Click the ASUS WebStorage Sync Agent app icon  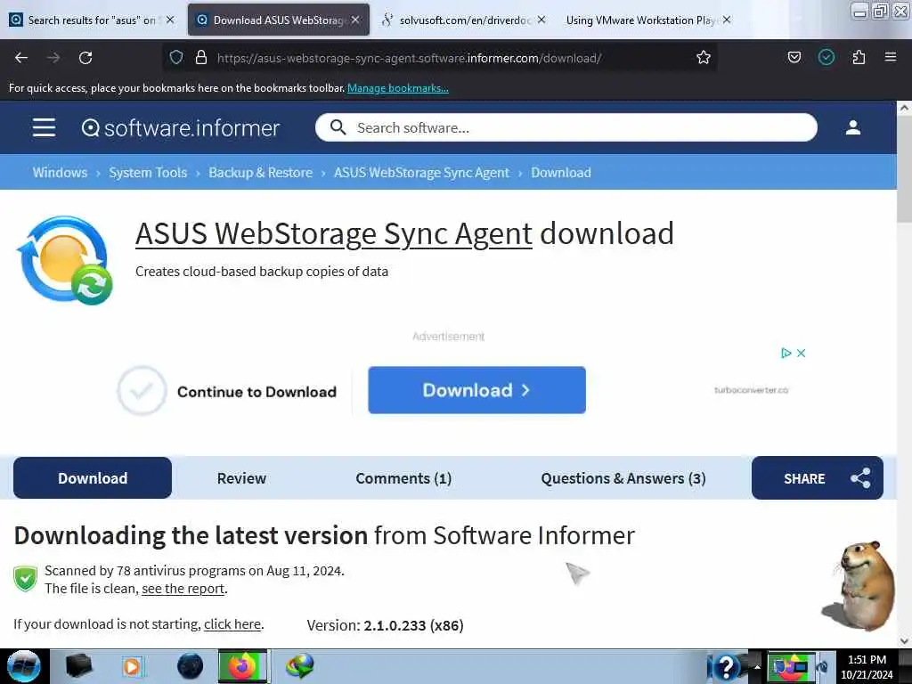tap(65, 260)
